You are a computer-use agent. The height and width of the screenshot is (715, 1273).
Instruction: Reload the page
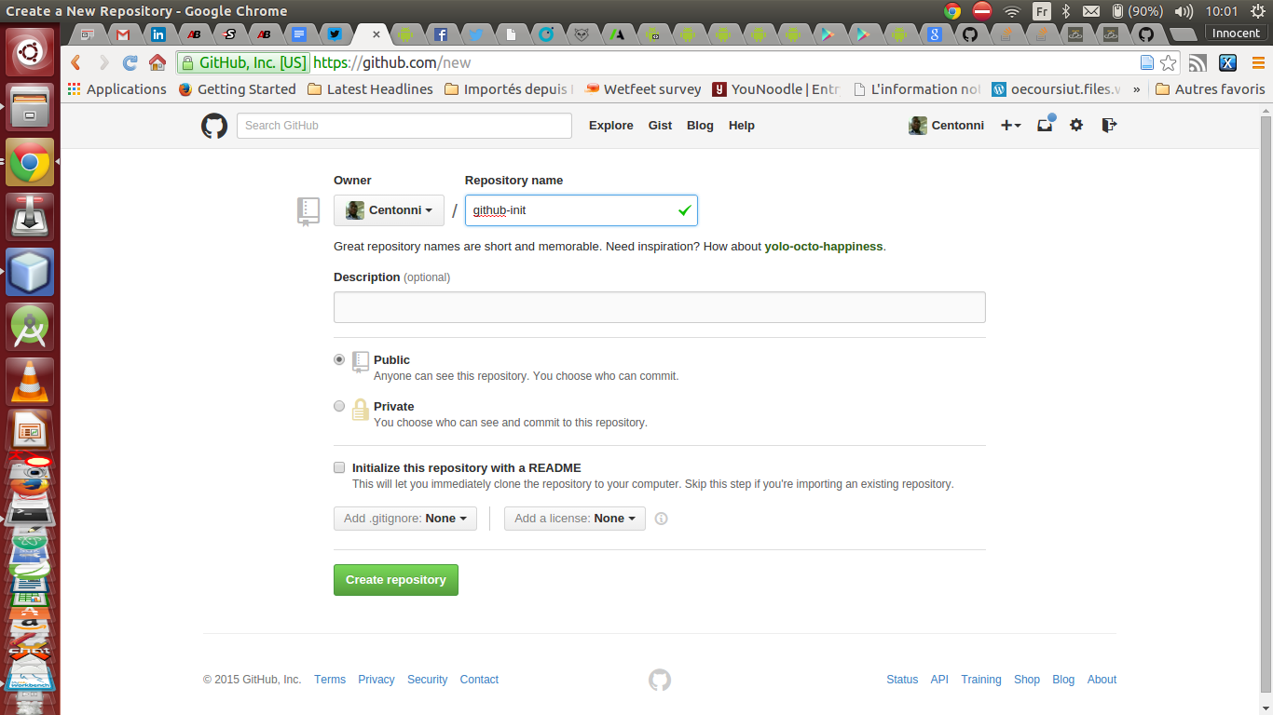click(130, 63)
